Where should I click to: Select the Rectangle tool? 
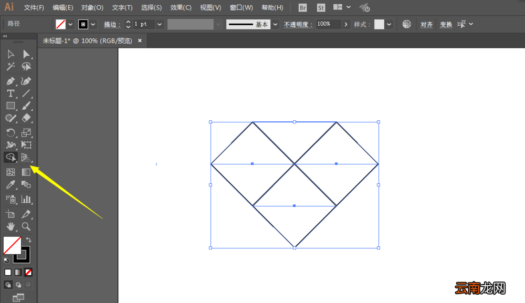pyautogui.click(x=10, y=106)
